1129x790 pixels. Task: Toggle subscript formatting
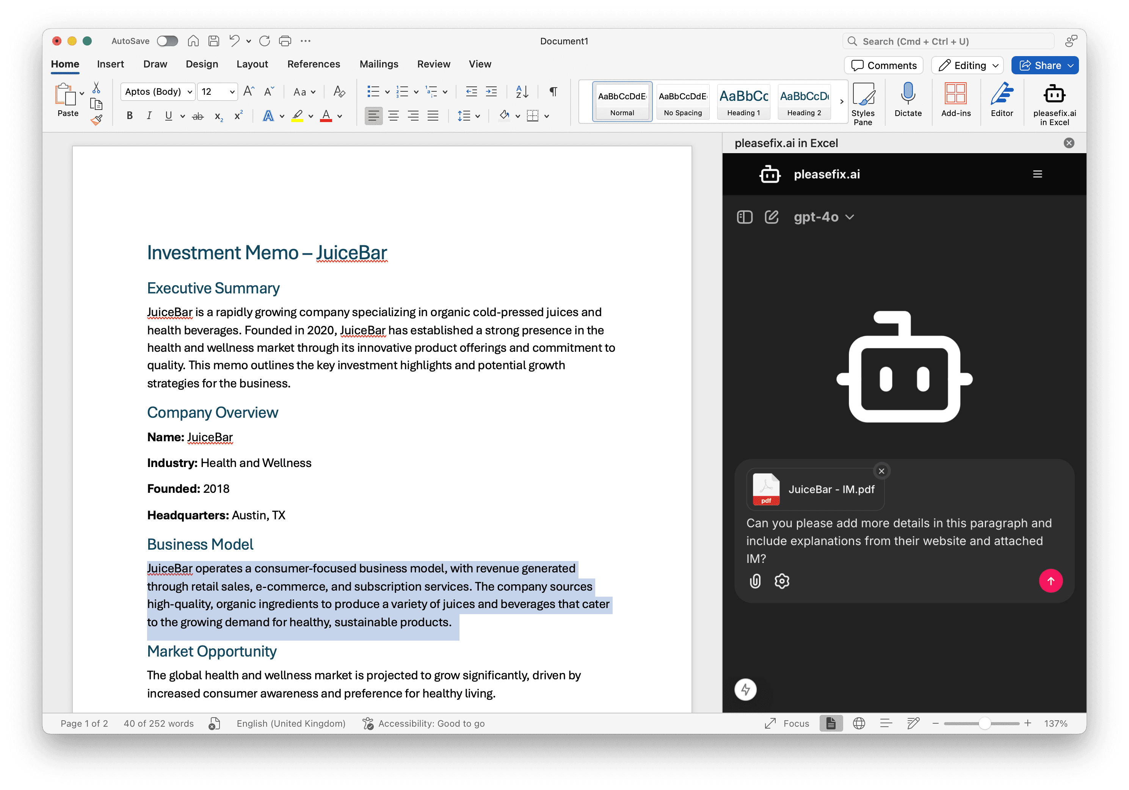218,116
